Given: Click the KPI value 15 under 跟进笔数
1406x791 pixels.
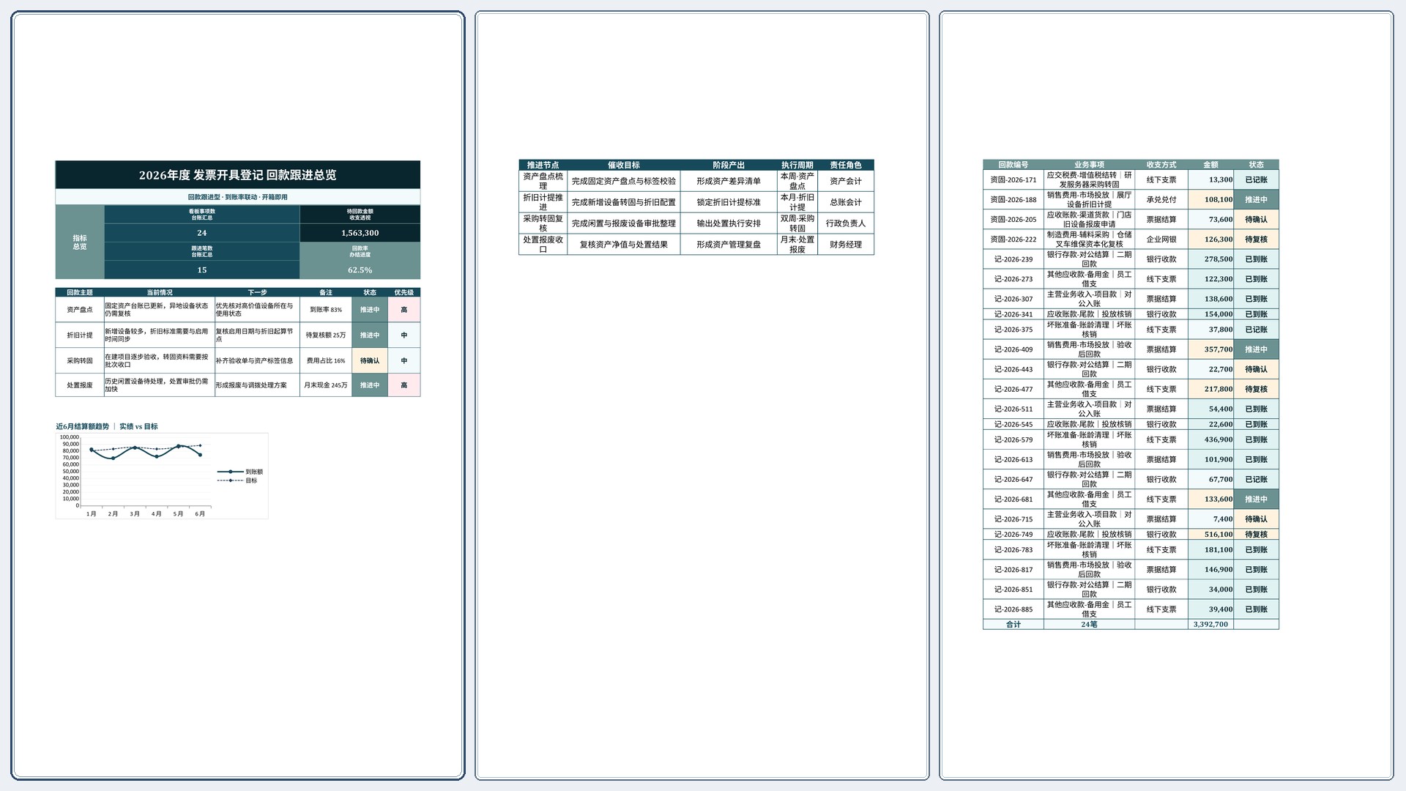Looking at the screenshot, I should pyautogui.click(x=202, y=270).
